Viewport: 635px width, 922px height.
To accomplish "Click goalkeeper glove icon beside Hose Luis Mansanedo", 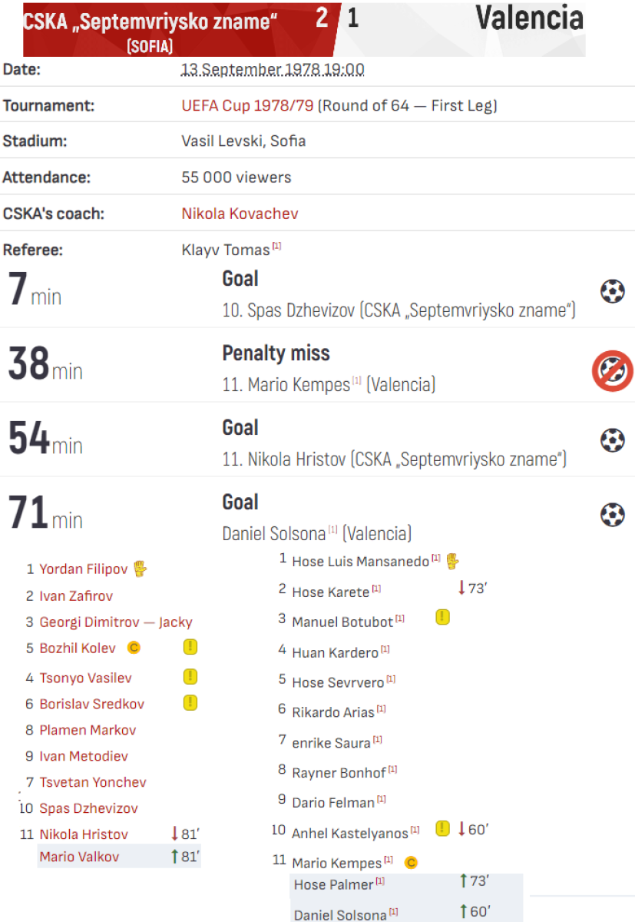I will pyautogui.click(x=451, y=561).
